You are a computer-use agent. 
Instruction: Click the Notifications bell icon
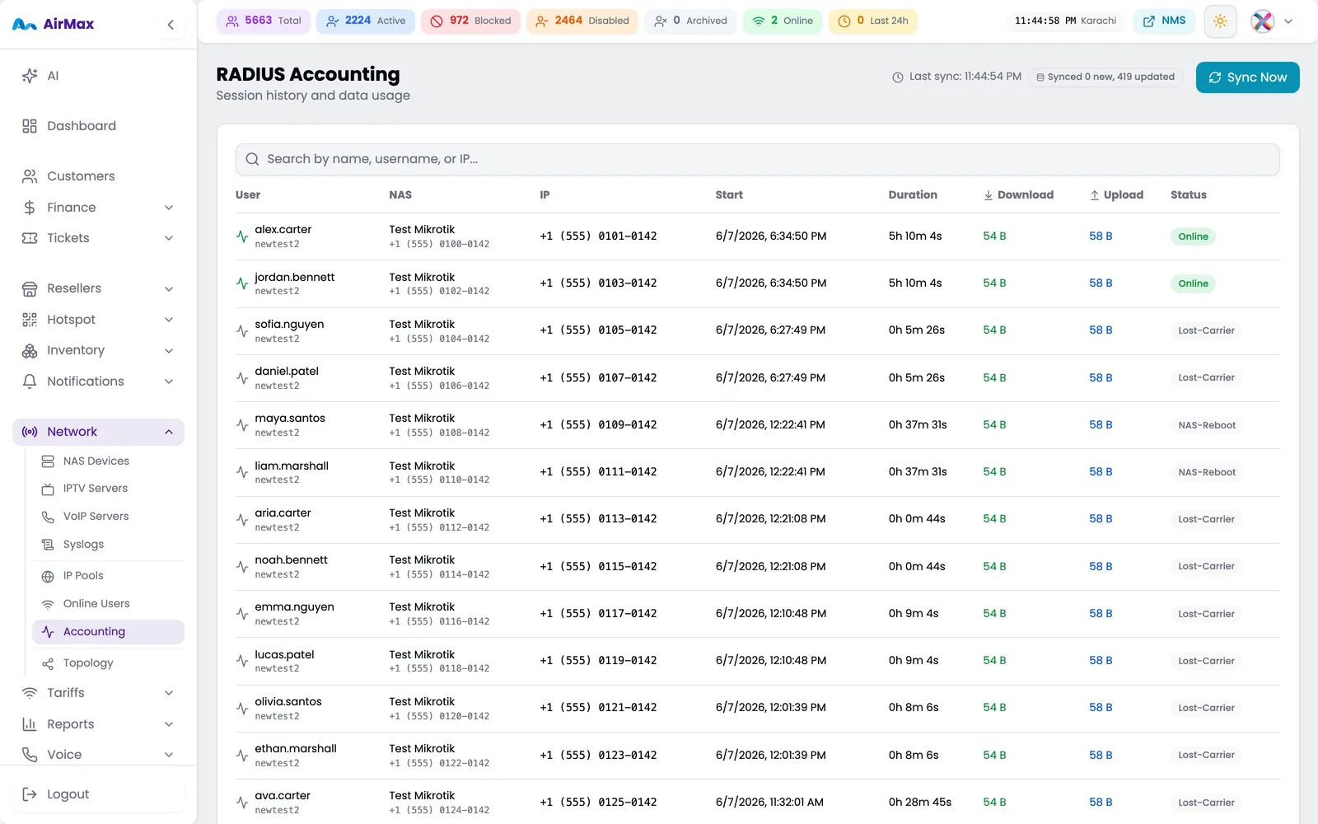coord(30,382)
